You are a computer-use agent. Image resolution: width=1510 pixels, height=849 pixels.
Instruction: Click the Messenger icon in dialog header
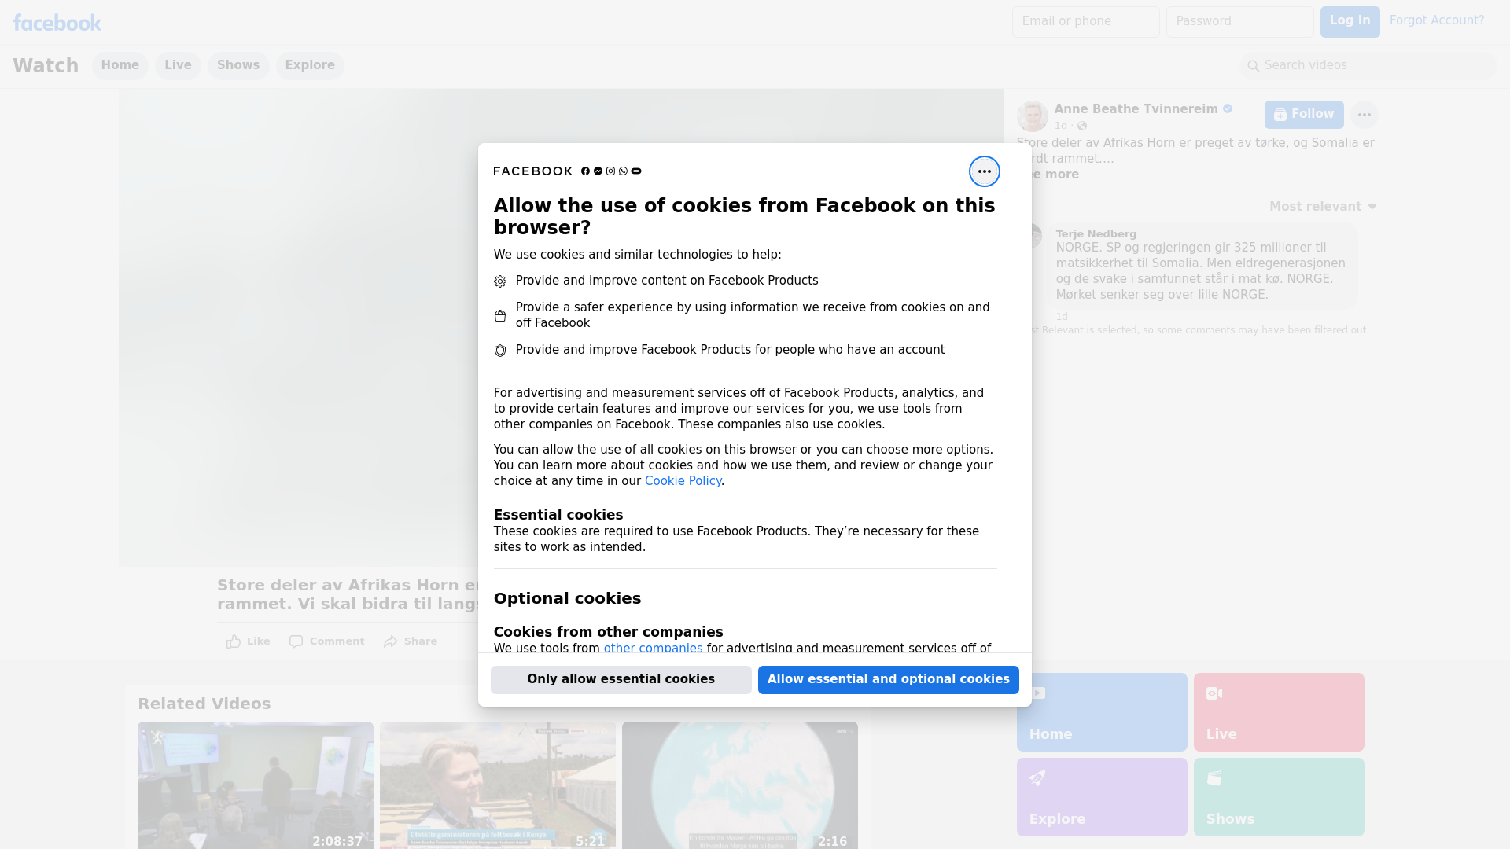(598, 171)
